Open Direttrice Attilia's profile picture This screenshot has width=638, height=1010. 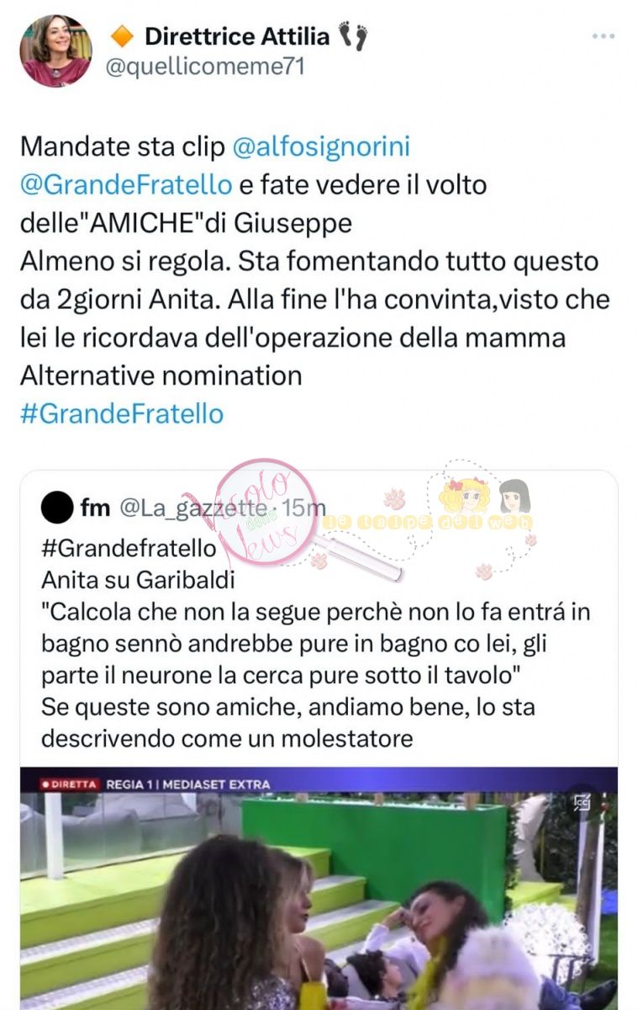(x=55, y=50)
